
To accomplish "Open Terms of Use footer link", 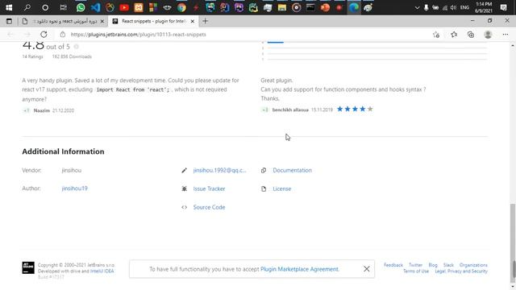I will tap(416, 271).
